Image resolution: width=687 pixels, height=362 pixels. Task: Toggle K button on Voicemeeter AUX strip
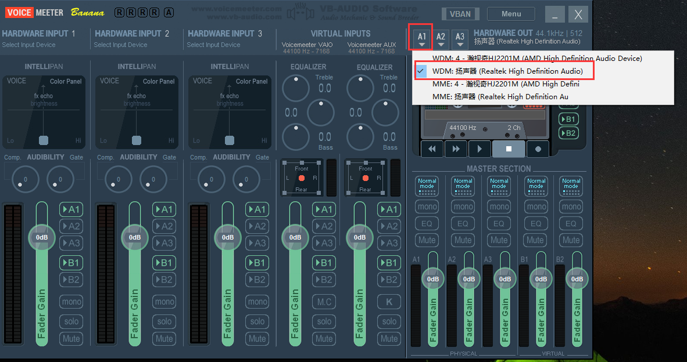389,302
